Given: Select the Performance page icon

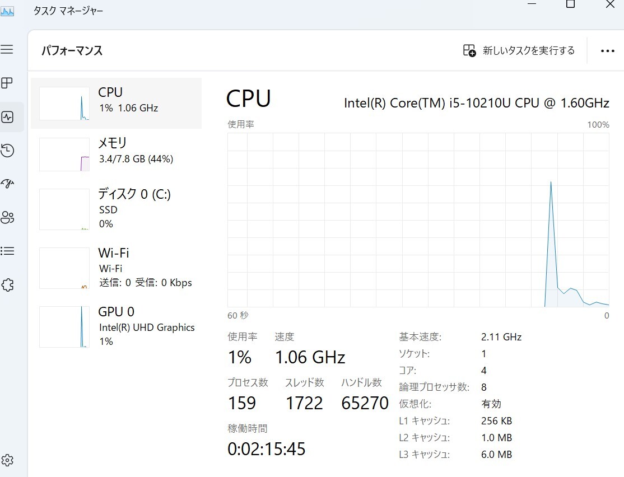Looking at the screenshot, I should (x=7, y=117).
